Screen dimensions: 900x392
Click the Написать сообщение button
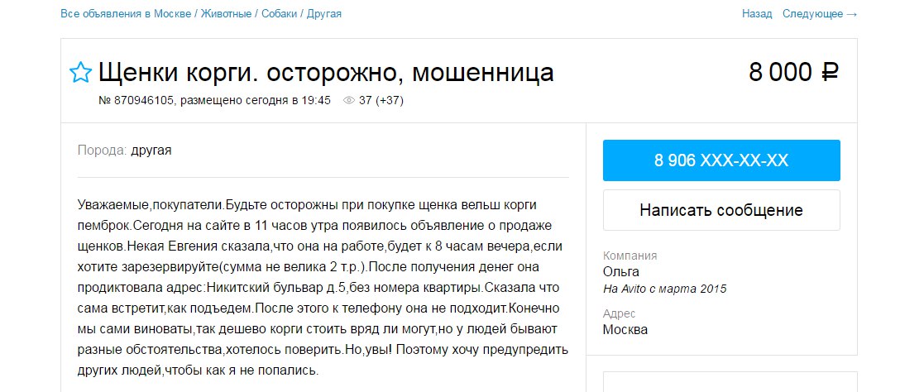pos(721,210)
